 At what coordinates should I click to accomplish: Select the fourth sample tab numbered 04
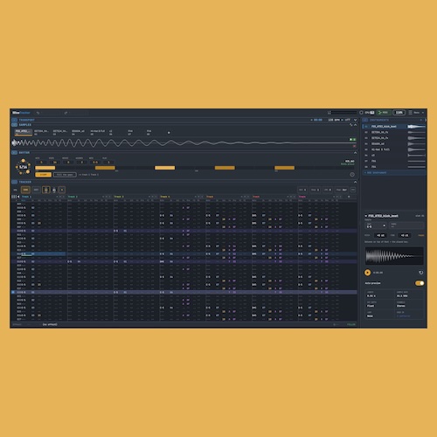click(x=79, y=132)
